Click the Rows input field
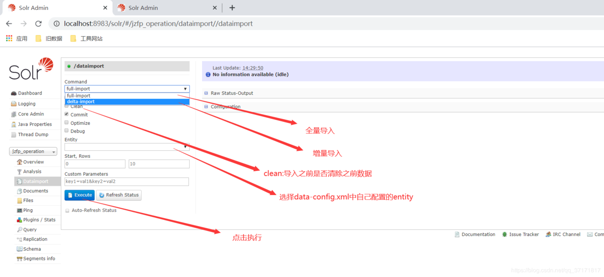 (x=159, y=164)
